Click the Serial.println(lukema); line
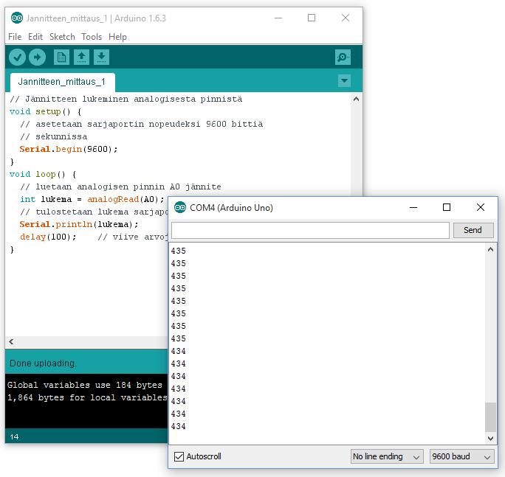This screenshot has width=505, height=477. click(79, 224)
